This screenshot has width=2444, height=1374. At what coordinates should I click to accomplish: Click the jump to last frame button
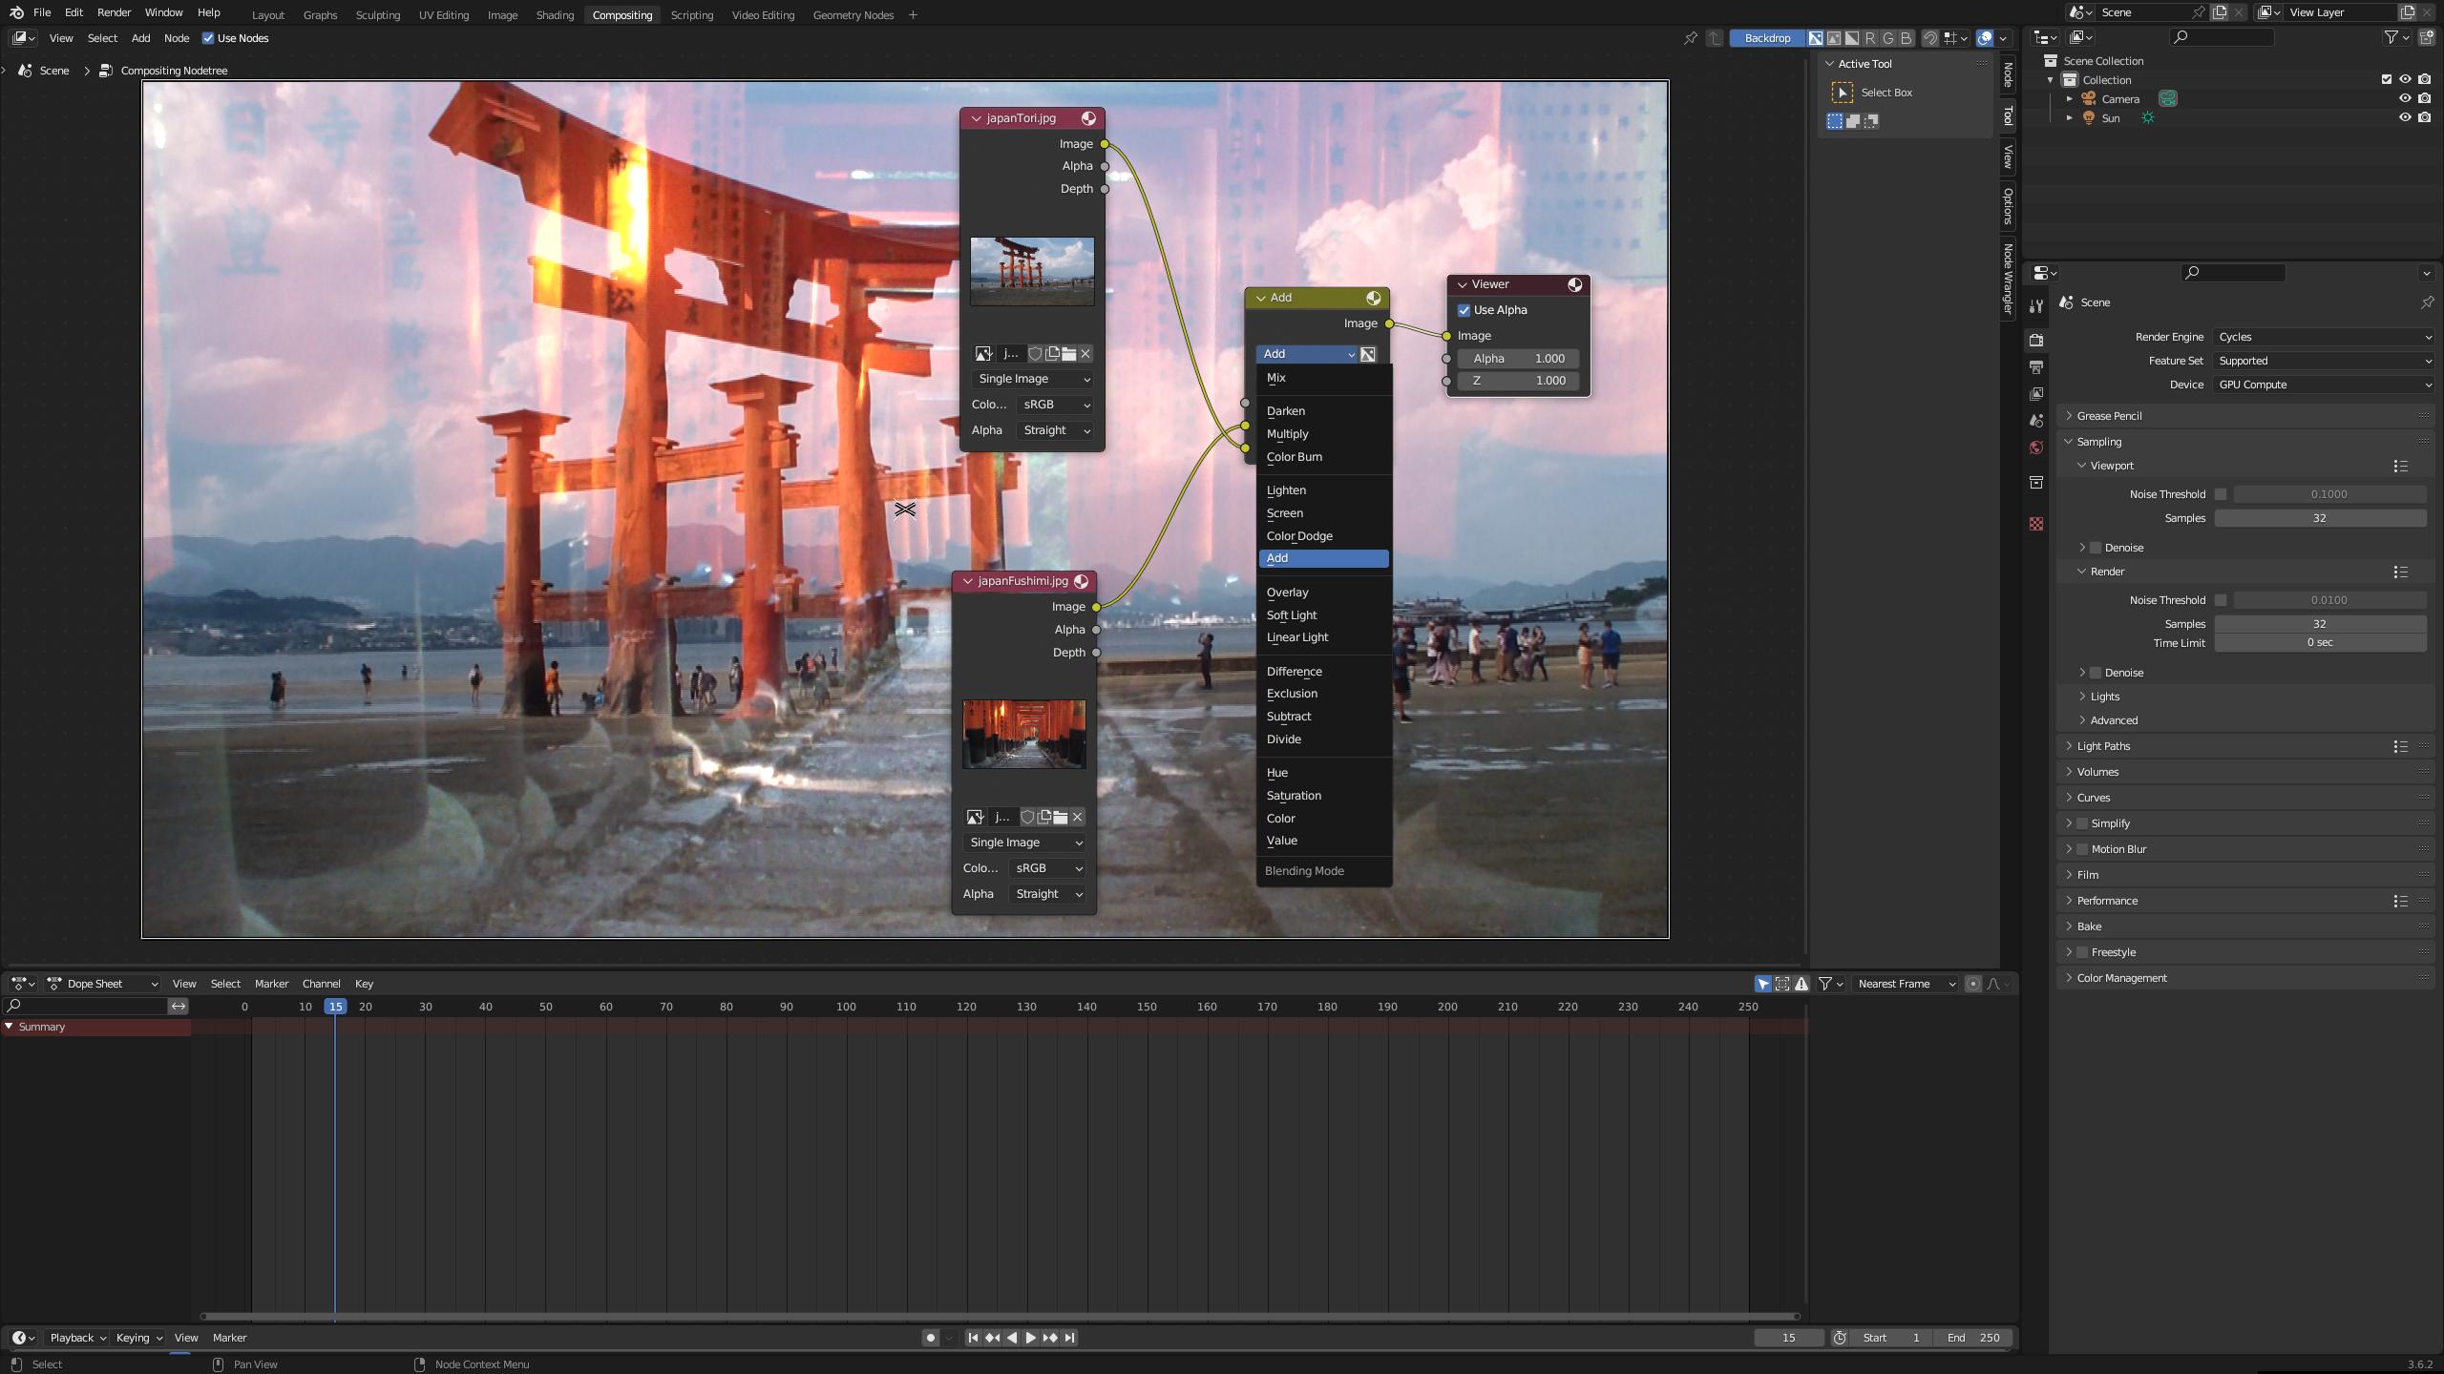(1070, 1338)
